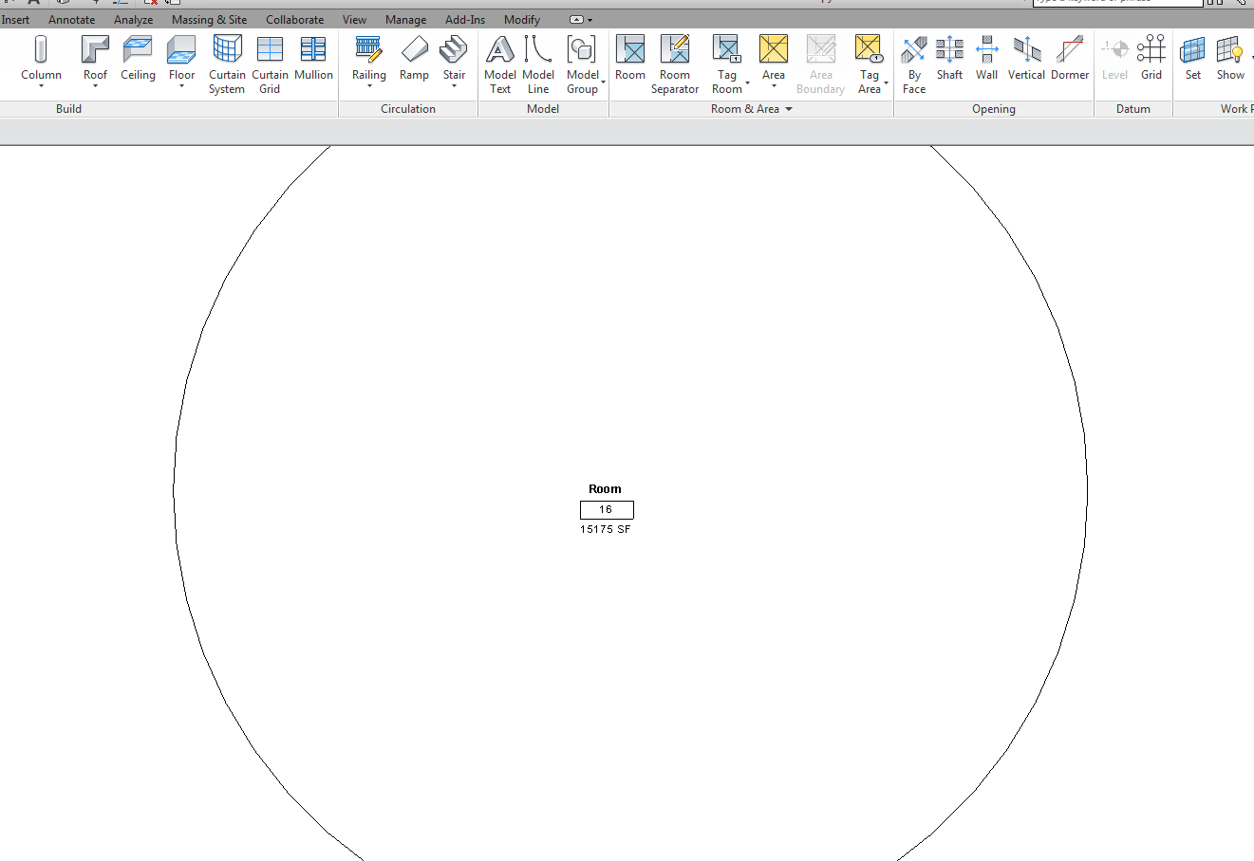1254x861 pixels.
Task: Open the Model Group dropdown arrow
Action: point(603,82)
